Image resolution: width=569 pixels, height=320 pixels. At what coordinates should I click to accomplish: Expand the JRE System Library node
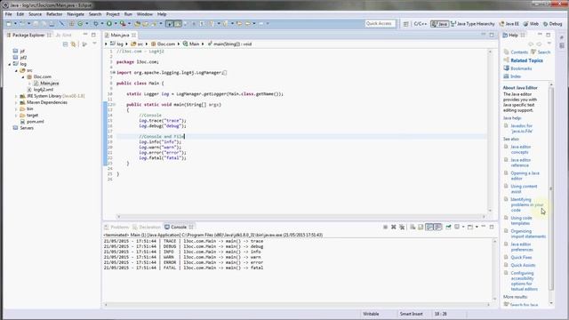coord(16,96)
